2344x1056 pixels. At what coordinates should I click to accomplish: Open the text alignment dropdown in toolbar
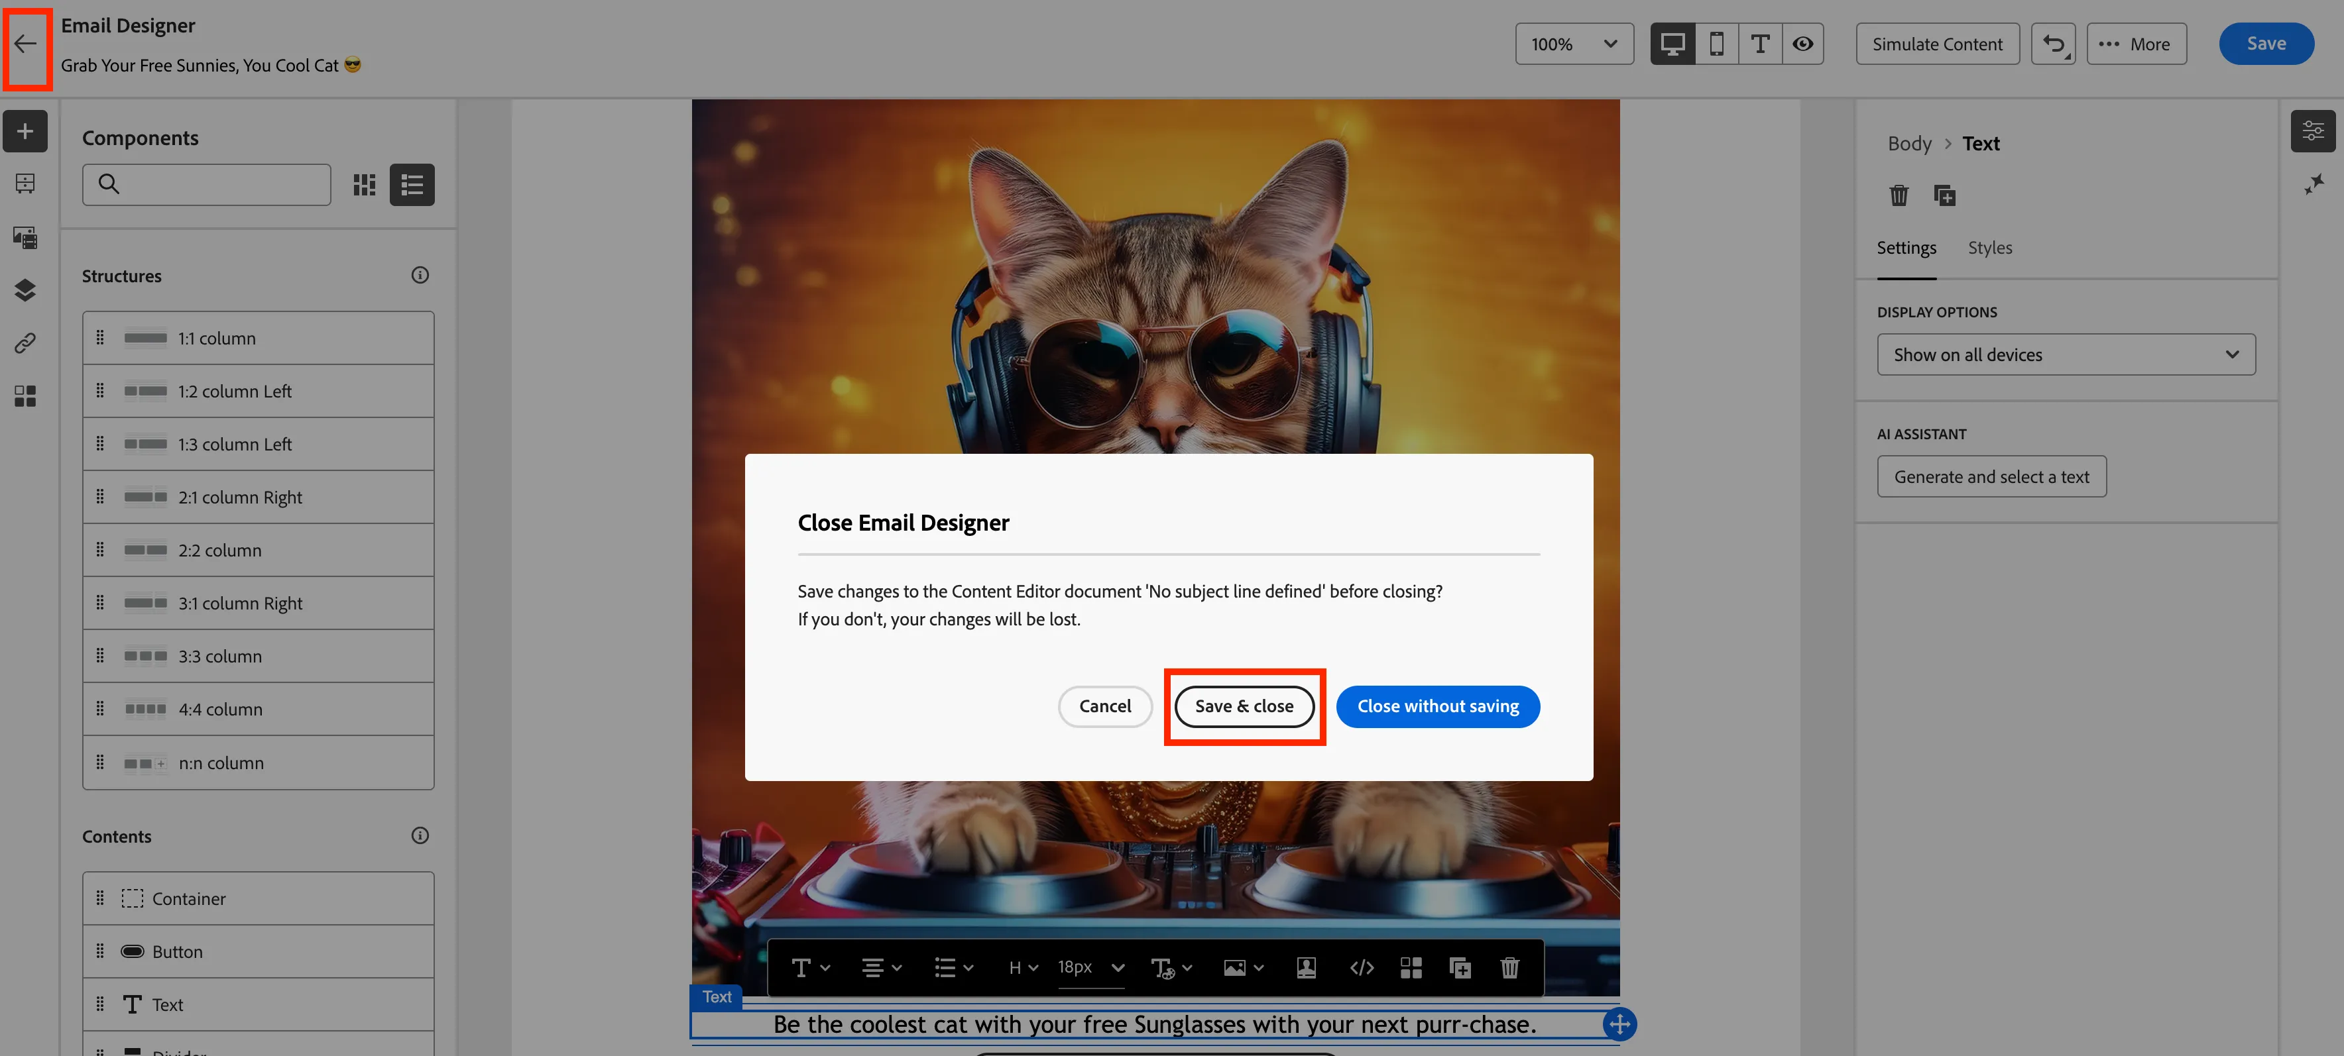coord(881,968)
